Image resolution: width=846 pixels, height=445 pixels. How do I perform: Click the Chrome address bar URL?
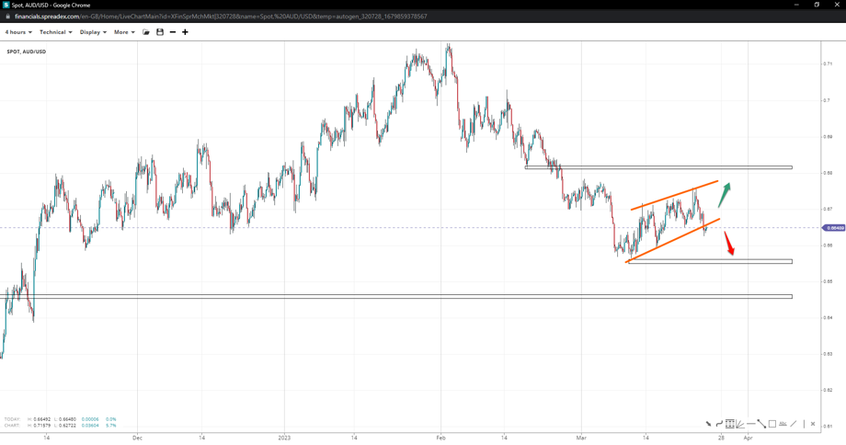click(x=221, y=17)
